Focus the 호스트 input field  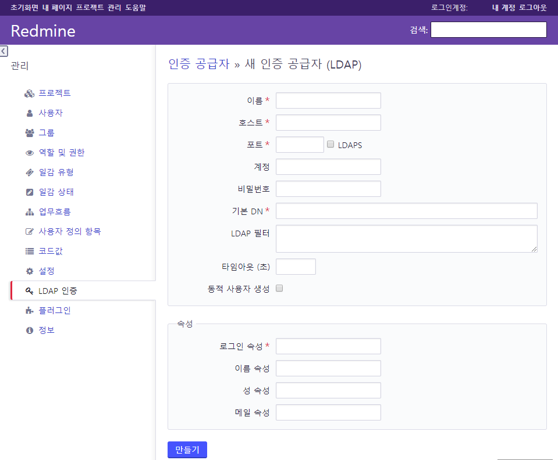tap(328, 123)
